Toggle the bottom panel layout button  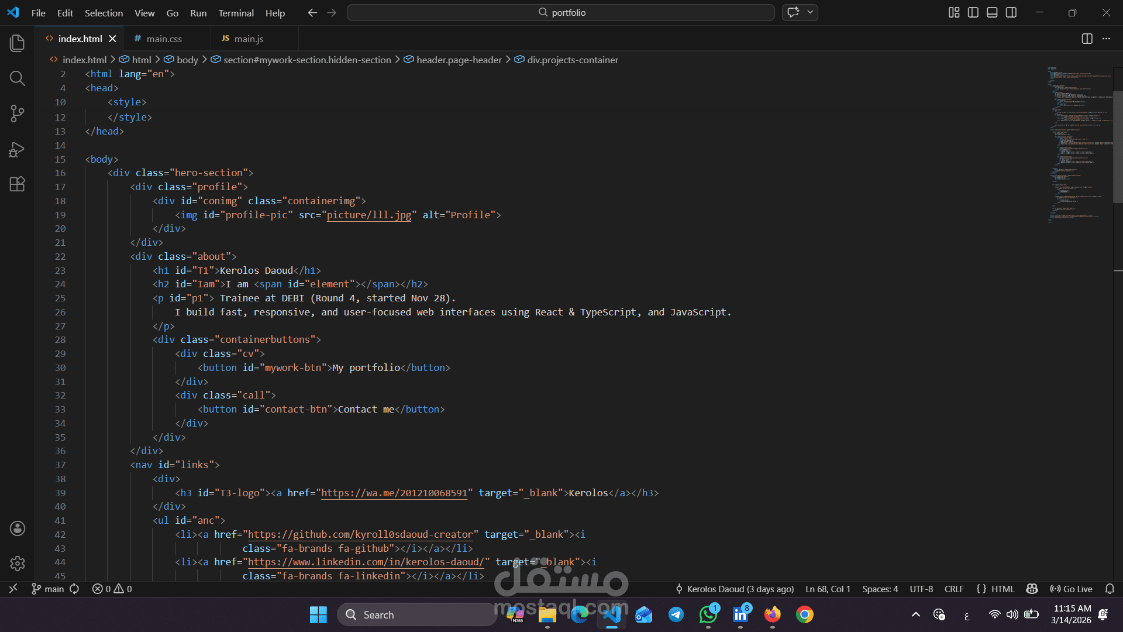[x=992, y=12]
